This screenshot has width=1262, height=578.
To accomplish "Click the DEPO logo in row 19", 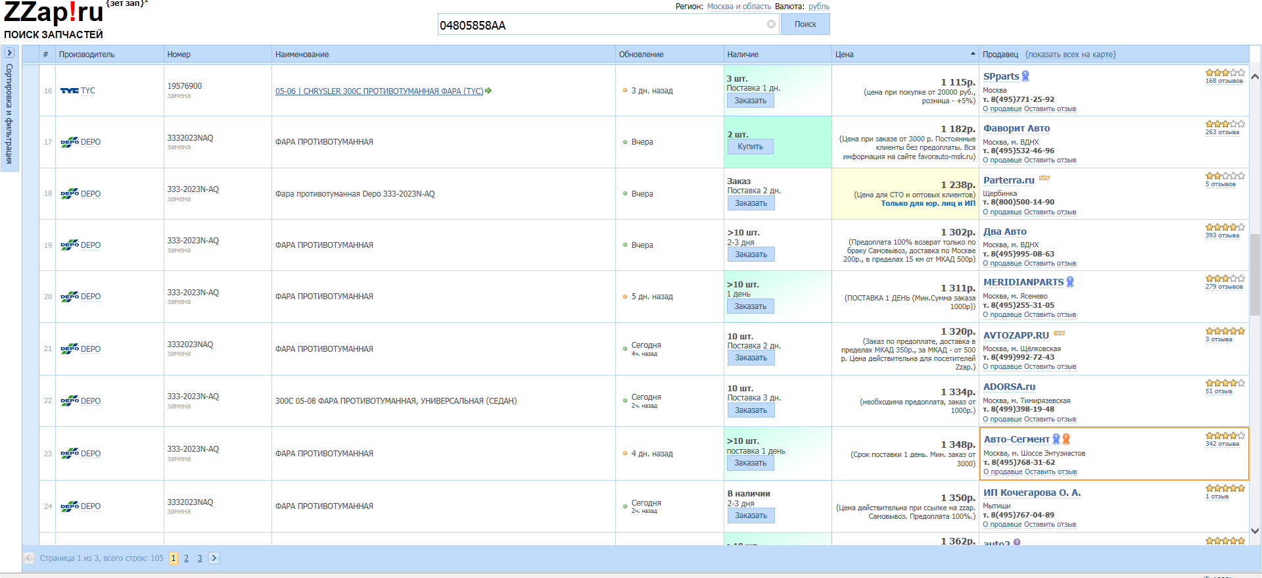I will [70, 245].
